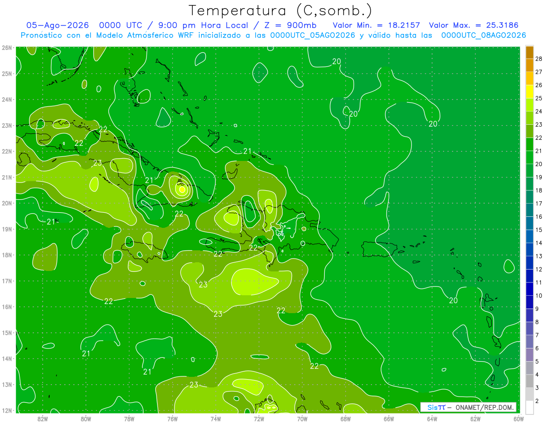
Task: Click longitude axis label '74W'
Action: (x=216, y=419)
